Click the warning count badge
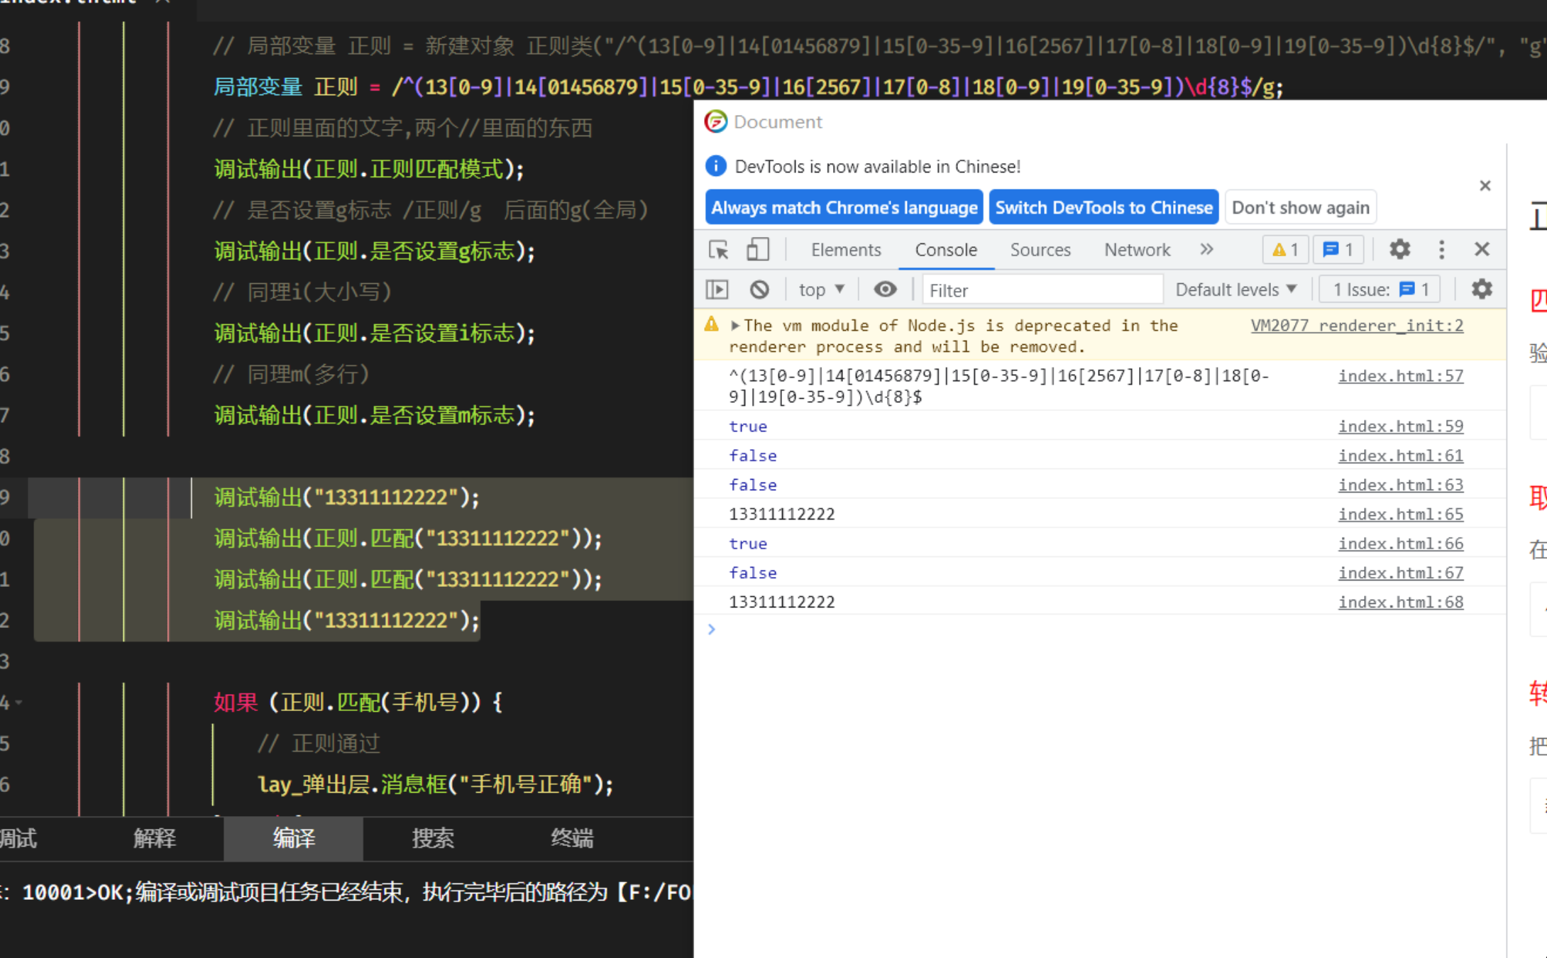Image resolution: width=1547 pixels, height=958 pixels. coord(1285,250)
